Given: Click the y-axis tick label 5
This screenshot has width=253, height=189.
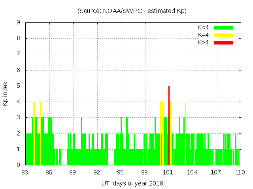Looking at the screenshot, I should pos(18,86).
